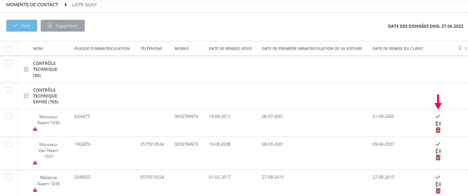Click the checkmark icon for Naam 1036
The height and width of the screenshot is (196, 468).
(438, 116)
